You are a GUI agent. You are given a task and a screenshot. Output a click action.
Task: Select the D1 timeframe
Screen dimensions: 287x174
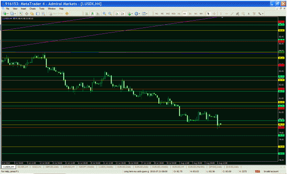[190, 14]
